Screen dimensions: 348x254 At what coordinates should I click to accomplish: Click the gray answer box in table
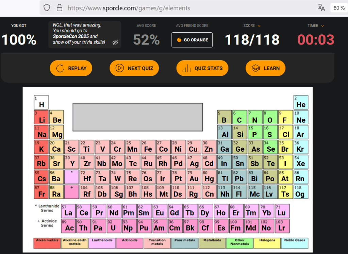pyautogui.click(x=138, y=117)
